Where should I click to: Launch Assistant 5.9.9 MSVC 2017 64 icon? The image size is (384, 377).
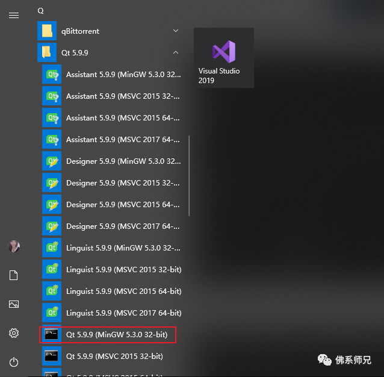pos(52,139)
